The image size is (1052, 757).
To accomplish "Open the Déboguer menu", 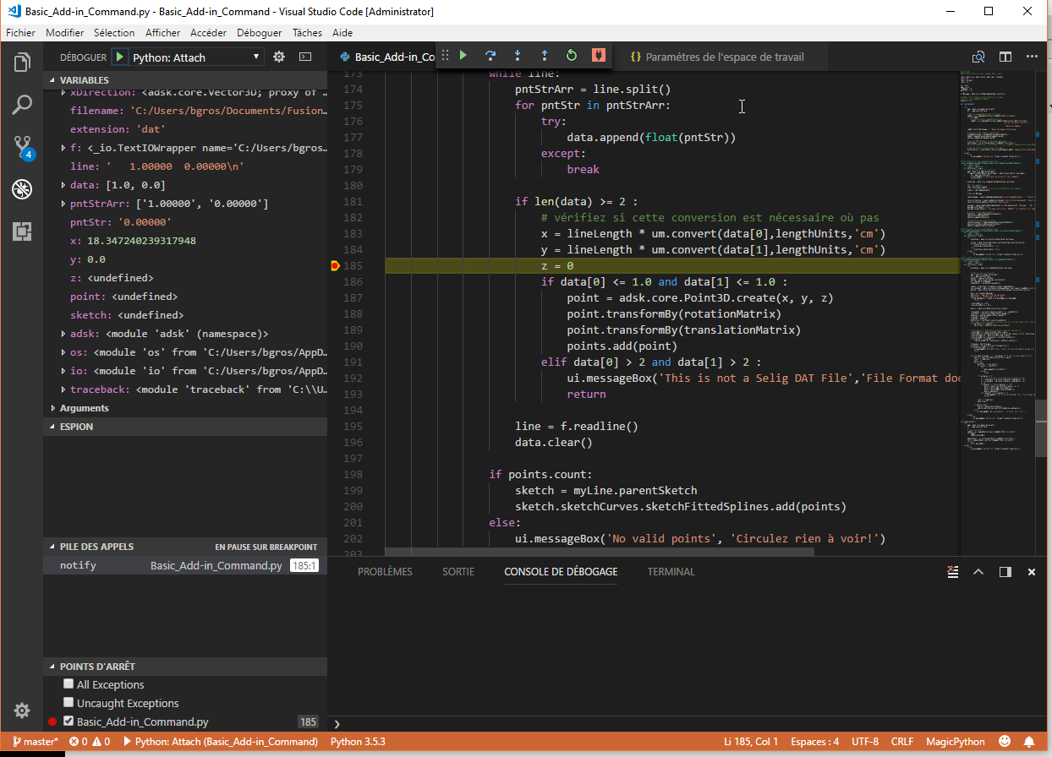I will tap(259, 32).
